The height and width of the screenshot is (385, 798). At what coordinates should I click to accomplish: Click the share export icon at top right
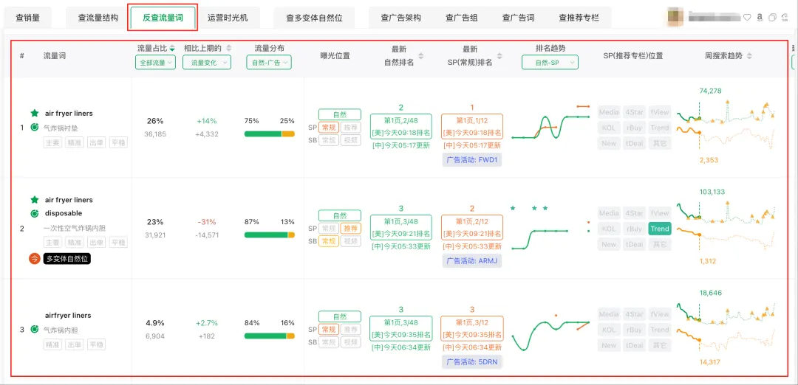(x=785, y=17)
